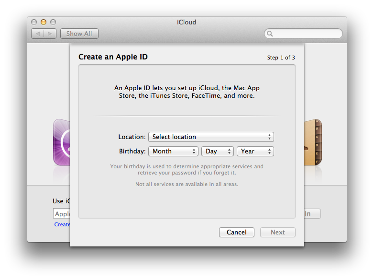Click the Location: label

132,137
